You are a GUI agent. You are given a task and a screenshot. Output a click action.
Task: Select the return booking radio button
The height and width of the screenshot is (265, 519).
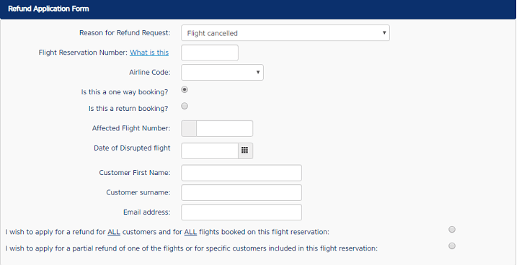(x=185, y=106)
